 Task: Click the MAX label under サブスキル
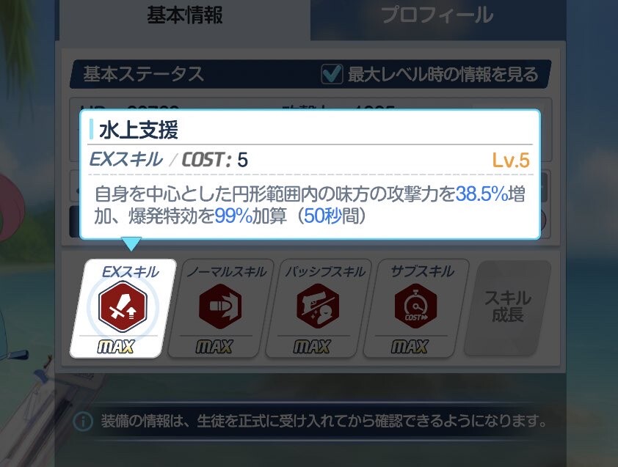[410, 347]
